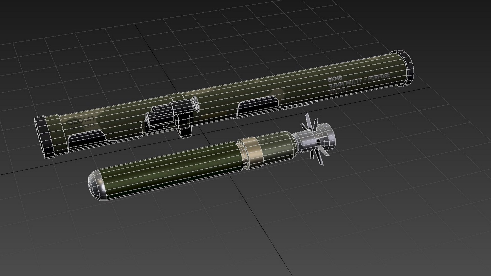The width and height of the screenshot is (491, 276).
Task: Click the "93MM MULTY - PORPOSE" text
Action: pos(359,80)
